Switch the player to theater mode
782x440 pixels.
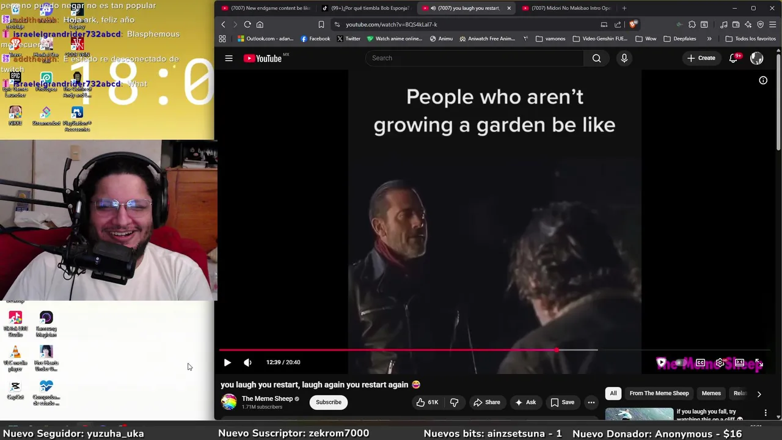tap(739, 363)
